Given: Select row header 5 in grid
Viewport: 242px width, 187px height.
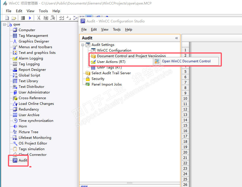Looking at the screenshot, I should click(x=185, y=72).
